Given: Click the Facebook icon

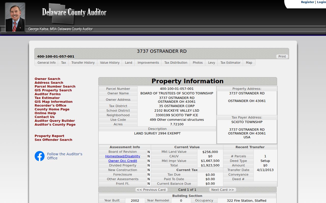Looking at the screenshot, I should pos(39,156).
